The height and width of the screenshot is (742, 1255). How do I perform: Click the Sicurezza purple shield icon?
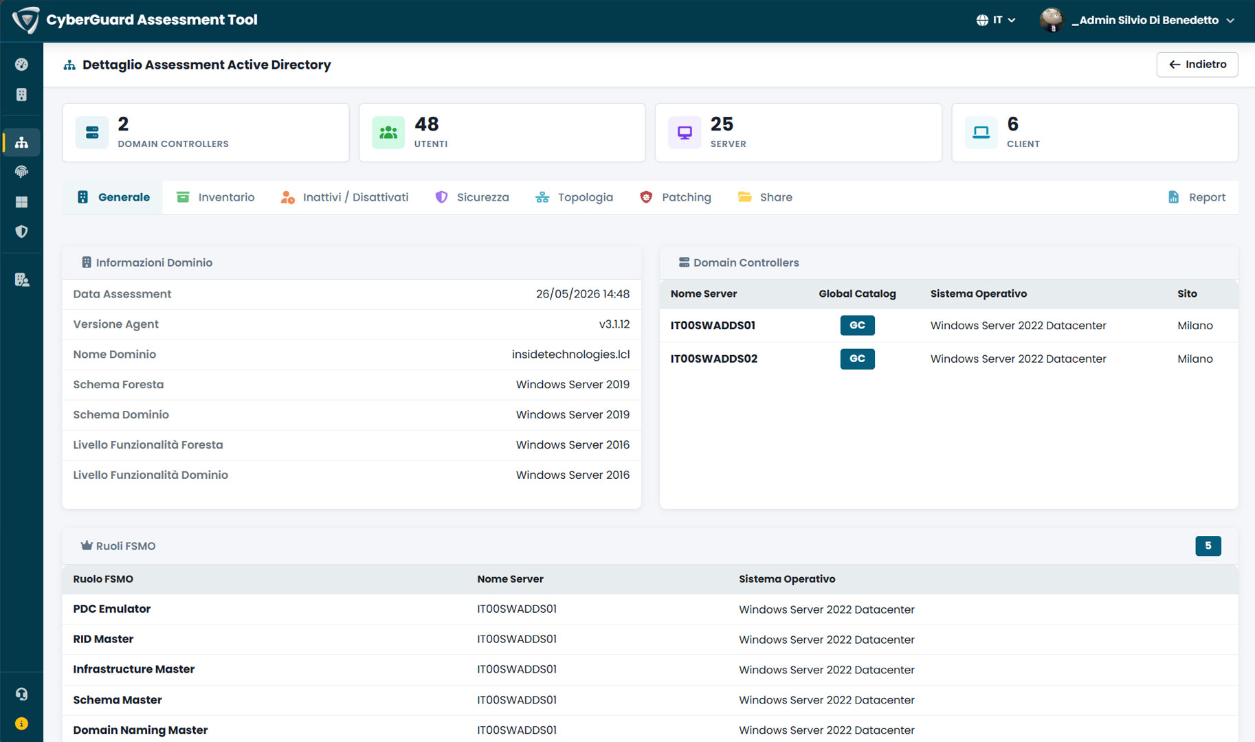[441, 197]
